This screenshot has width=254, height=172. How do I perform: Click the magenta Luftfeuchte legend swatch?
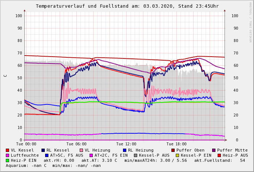8,155
